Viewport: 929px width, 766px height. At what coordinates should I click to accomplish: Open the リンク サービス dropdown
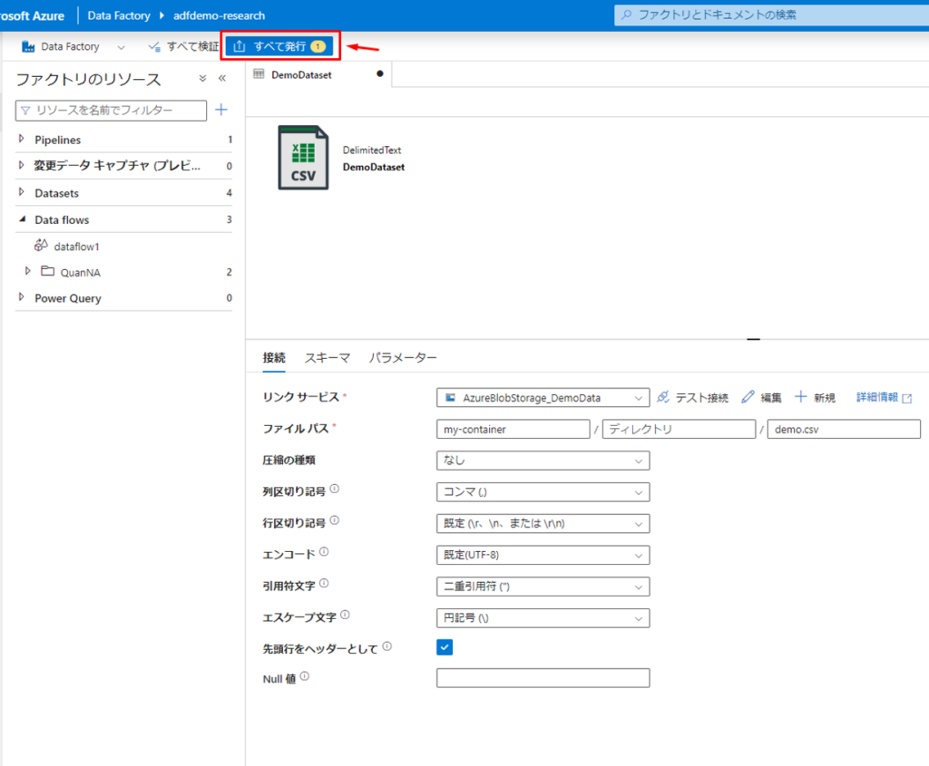(543, 397)
